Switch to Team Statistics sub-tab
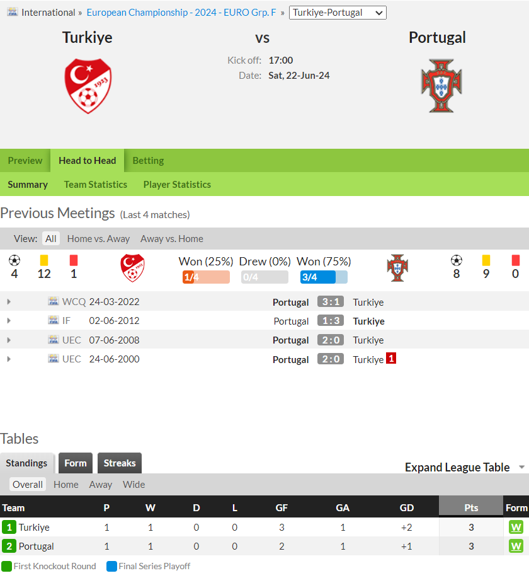Image resolution: width=529 pixels, height=578 pixels. click(x=96, y=184)
